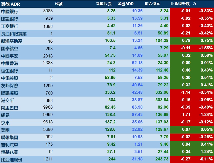Select stock name 聯想集團

pos(9,137)
